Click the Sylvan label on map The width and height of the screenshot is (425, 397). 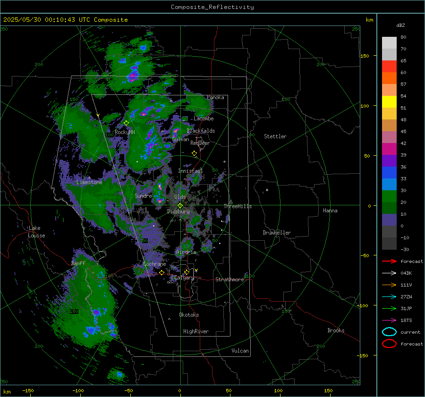click(180, 139)
